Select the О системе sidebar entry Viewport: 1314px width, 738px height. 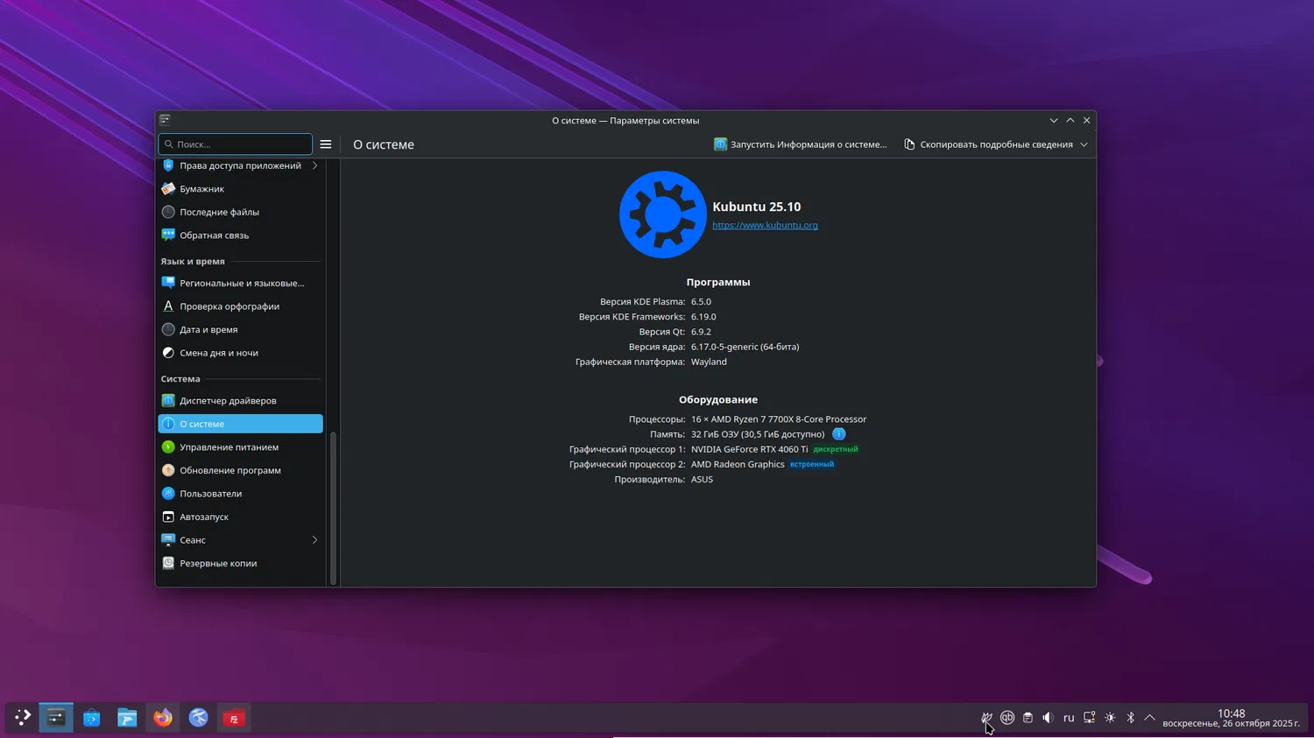tap(240, 424)
